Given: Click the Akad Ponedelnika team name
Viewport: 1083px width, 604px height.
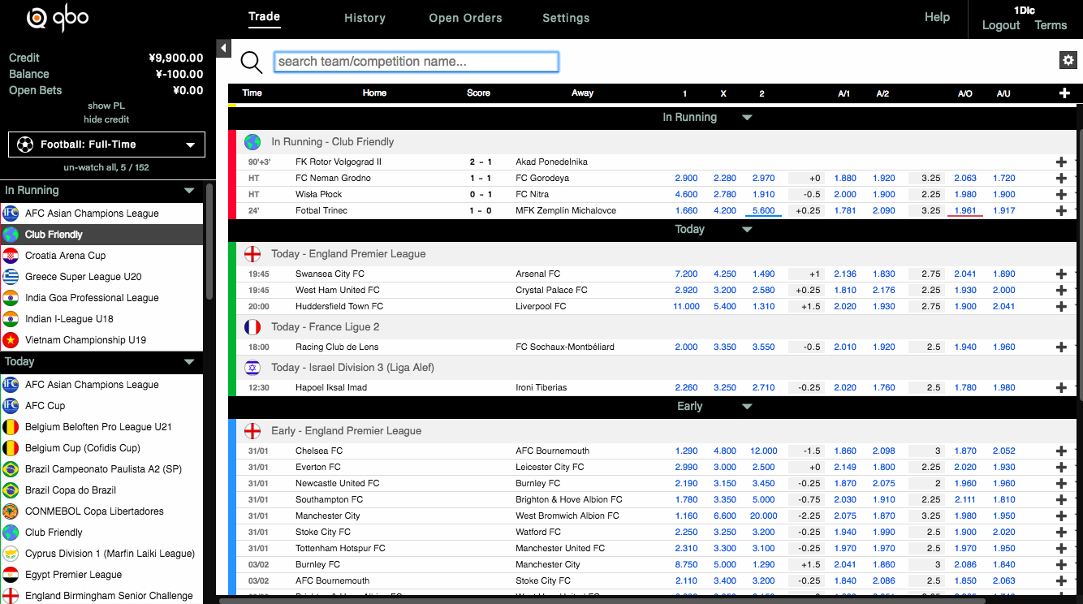Looking at the screenshot, I should [551, 162].
